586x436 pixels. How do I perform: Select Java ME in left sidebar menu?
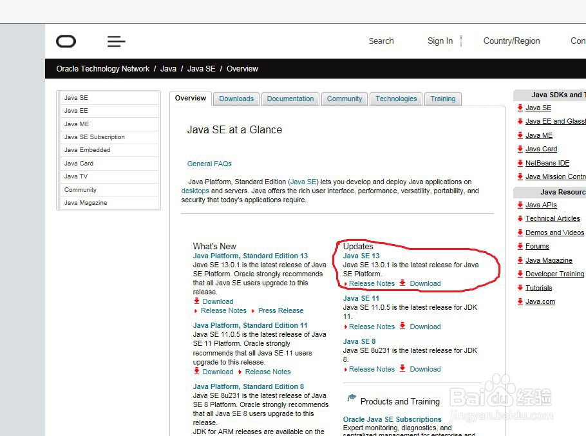point(109,124)
